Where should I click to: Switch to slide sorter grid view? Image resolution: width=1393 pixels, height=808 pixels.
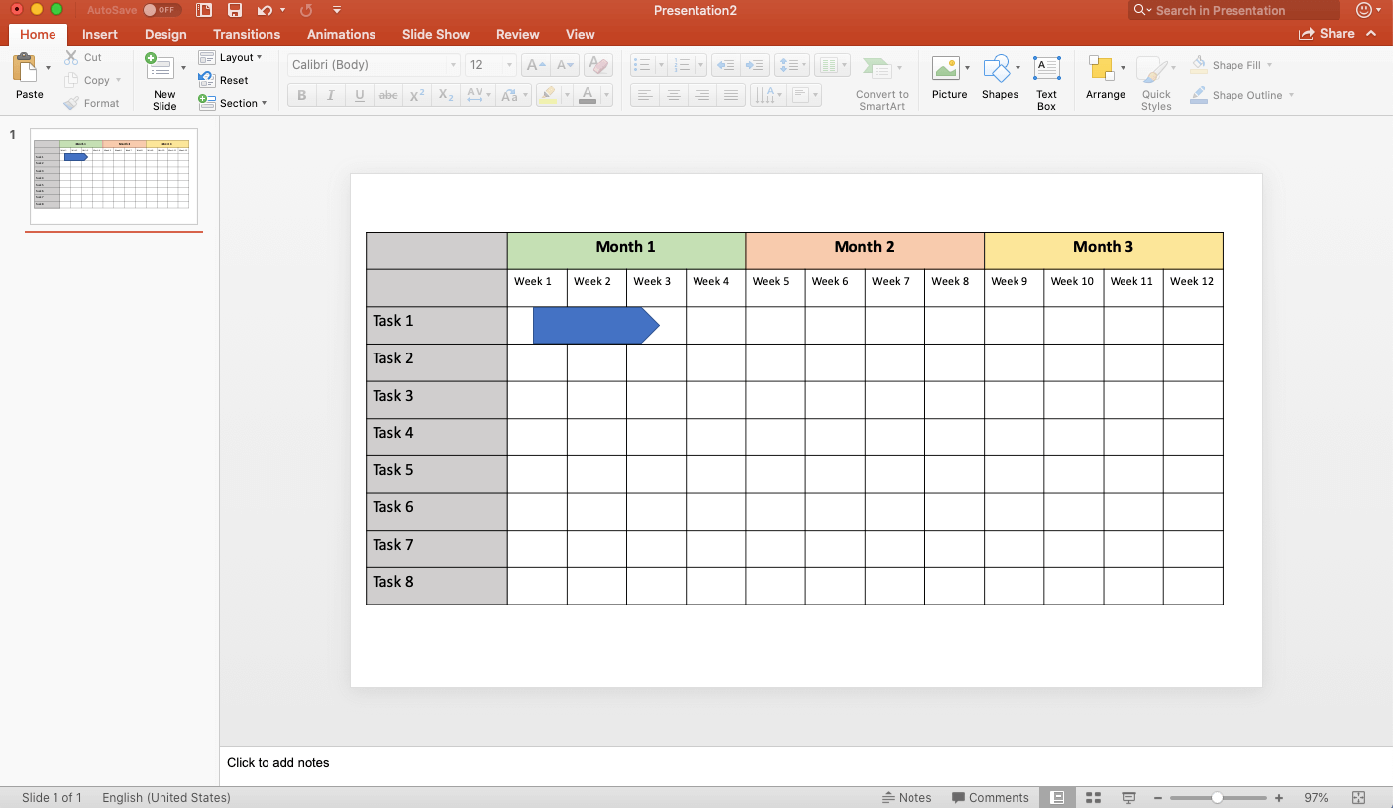coord(1094,797)
